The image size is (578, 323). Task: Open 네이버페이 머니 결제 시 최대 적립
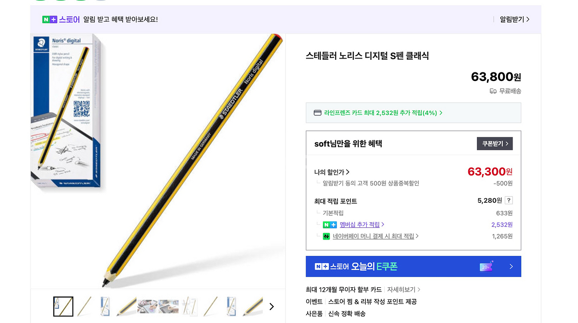tap(376, 236)
